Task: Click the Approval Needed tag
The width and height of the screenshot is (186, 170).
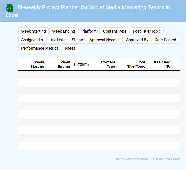Action: (105, 40)
